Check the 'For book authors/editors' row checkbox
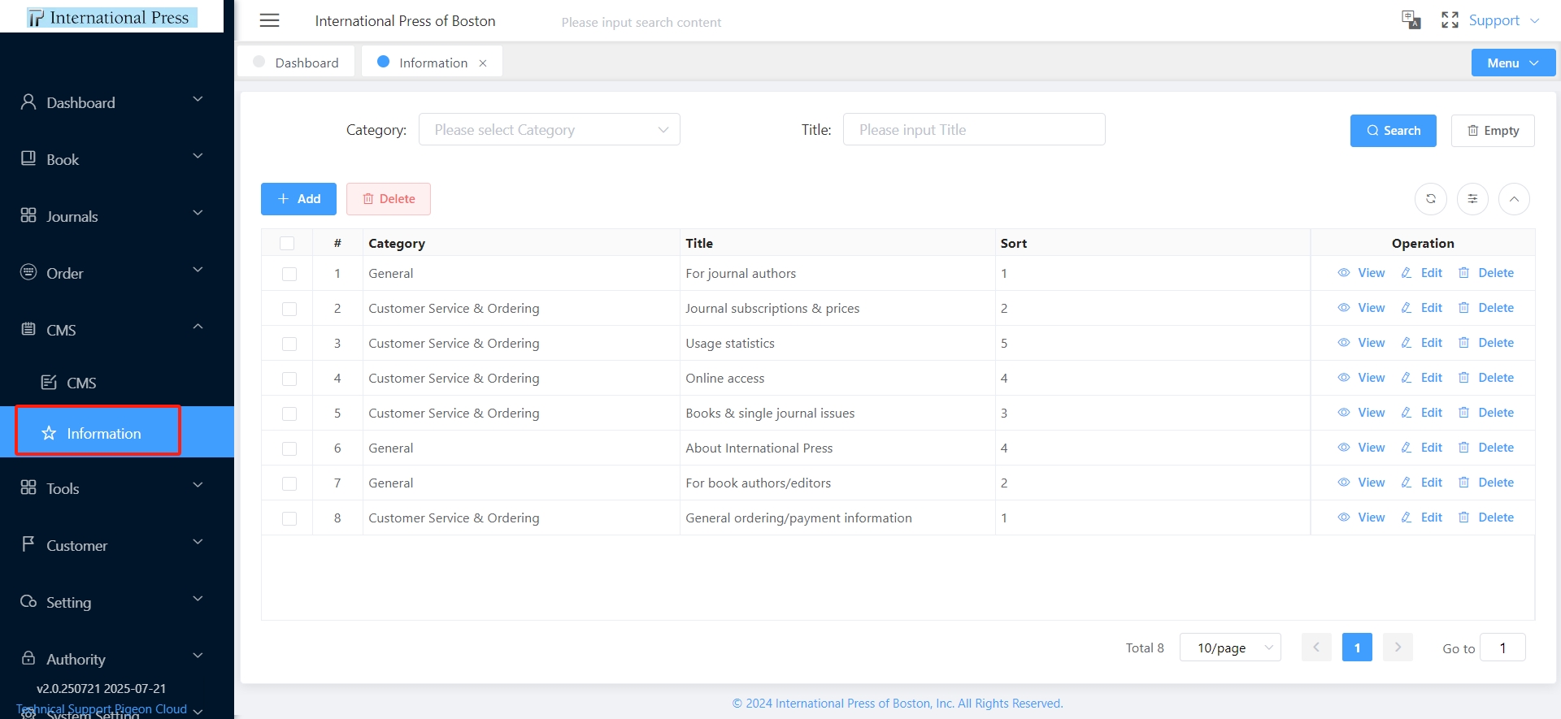This screenshot has height=719, width=1561. [289, 483]
